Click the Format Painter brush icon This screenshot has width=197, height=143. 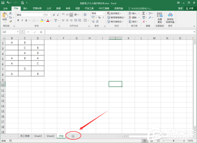(11, 21)
